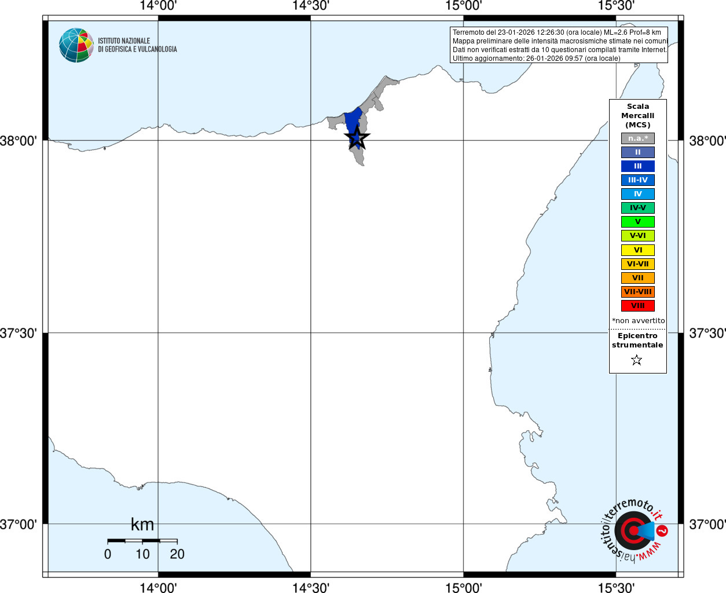Image resolution: width=726 pixels, height=593 pixels.
Task: Click the 'km' scale bar label
Action: click(142, 525)
